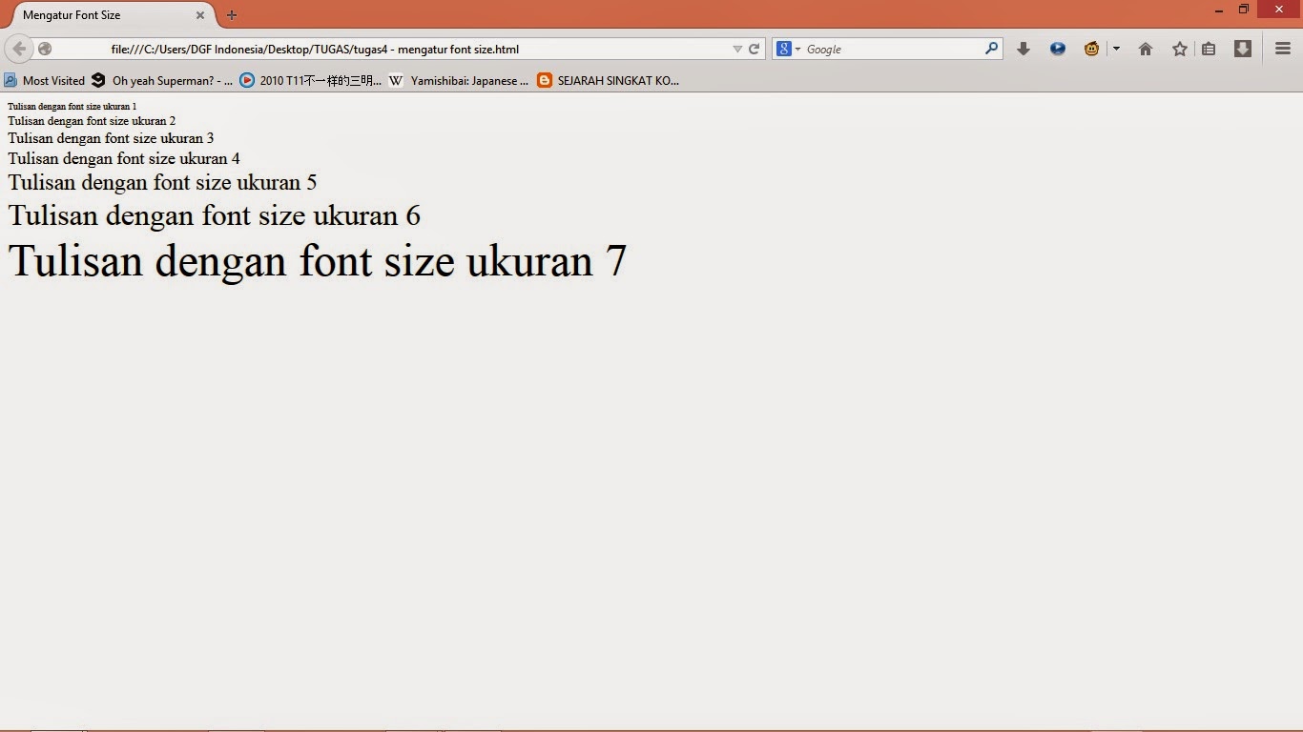1303x732 pixels.
Task: Open the bookmarks menu clipboard icon
Action: click(x=1209, y=49)
